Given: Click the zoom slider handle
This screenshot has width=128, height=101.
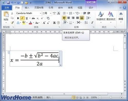Looking at the screenshot, I should [111, 97].
